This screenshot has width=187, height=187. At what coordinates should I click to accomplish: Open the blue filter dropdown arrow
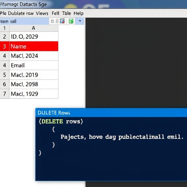tap(80, 21)
